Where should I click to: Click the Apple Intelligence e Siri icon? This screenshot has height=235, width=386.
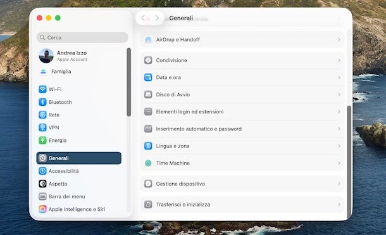pyautogui.click(x=42, y=209)
